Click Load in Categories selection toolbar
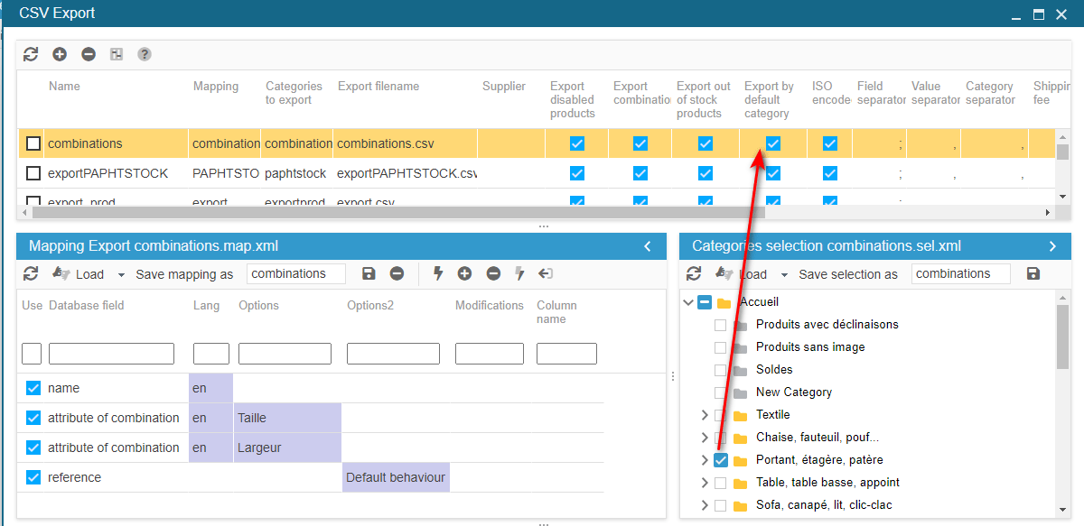The image size is (1084, 526). (752, 274)
